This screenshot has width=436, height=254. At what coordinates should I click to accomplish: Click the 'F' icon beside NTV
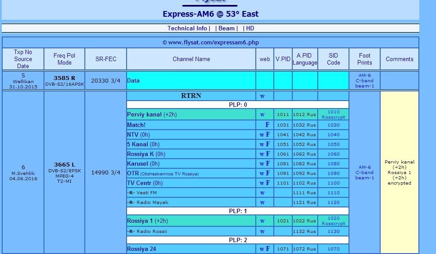point(267,134)
